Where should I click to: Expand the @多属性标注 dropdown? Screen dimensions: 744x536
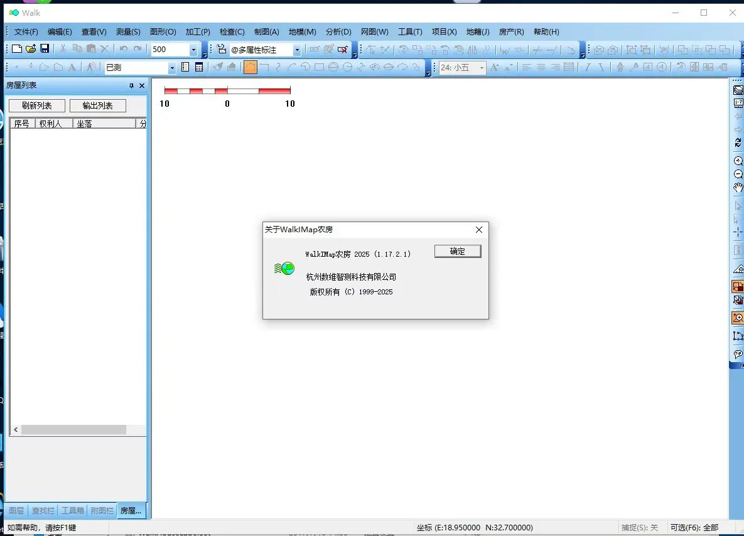pyautogui.click(x=297, y=50)
